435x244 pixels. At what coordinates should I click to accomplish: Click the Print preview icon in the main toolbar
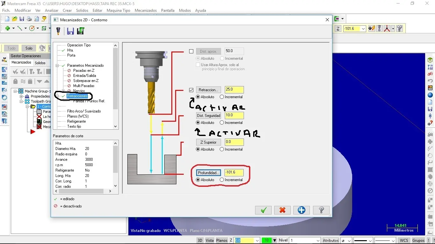coord(36,19)
